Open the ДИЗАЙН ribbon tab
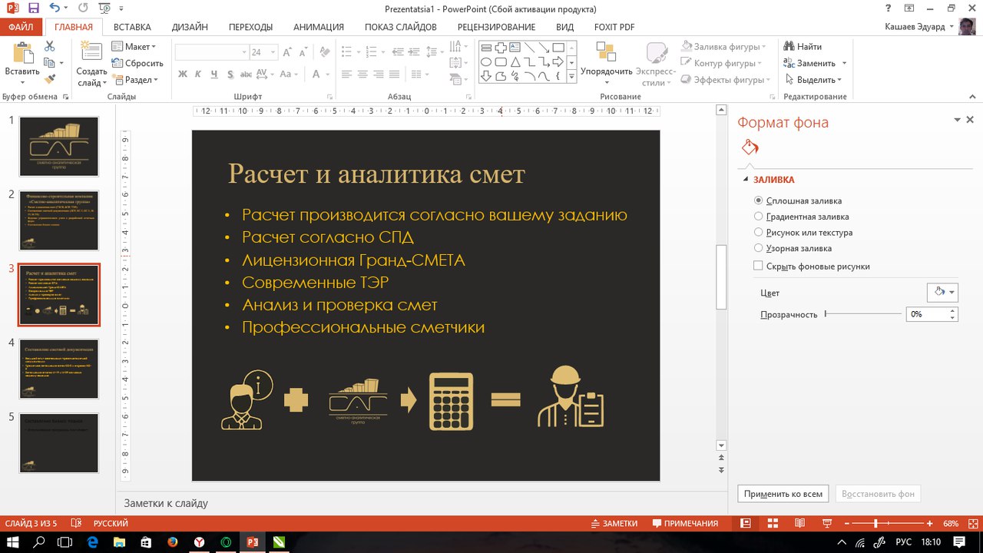 pos(190,27)
